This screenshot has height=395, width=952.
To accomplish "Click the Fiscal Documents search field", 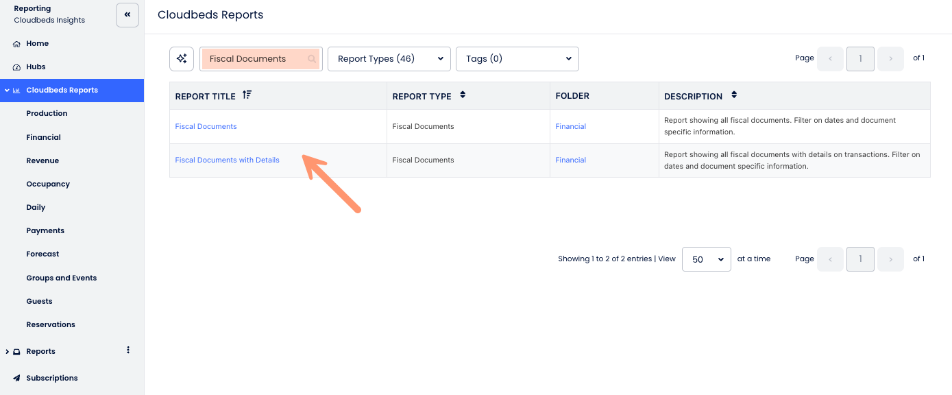I will 254,59.
